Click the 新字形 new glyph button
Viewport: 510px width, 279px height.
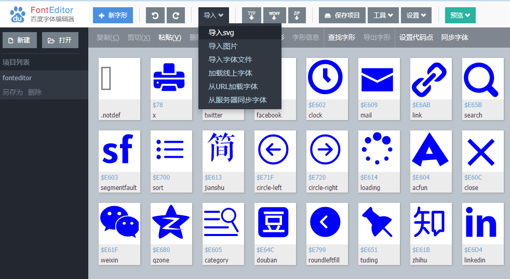click(113, 15)
